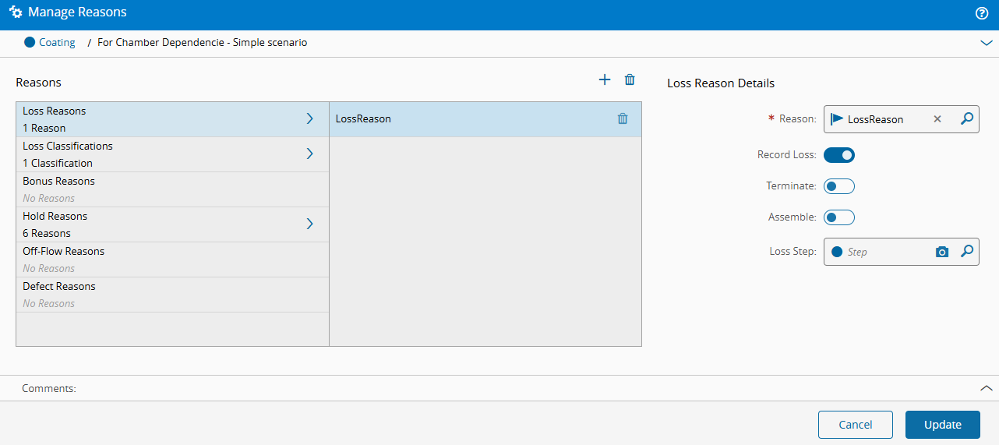The image size is (999, 445).
Task: Select the Off-Flow Reasons category
Action: 172,260
